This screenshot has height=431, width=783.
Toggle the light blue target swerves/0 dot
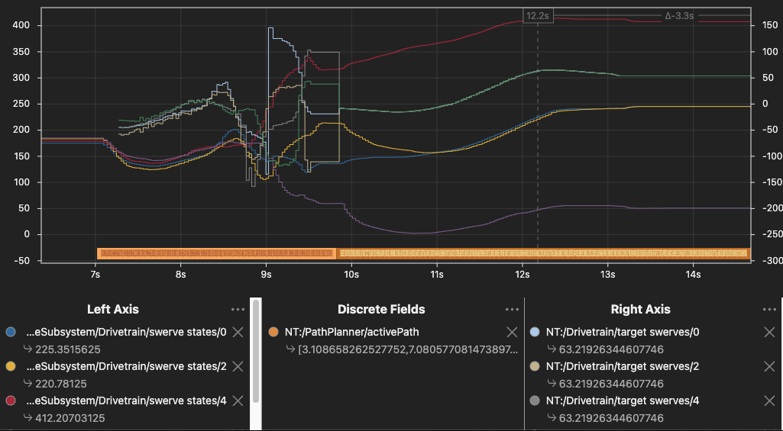click(534, 333)
